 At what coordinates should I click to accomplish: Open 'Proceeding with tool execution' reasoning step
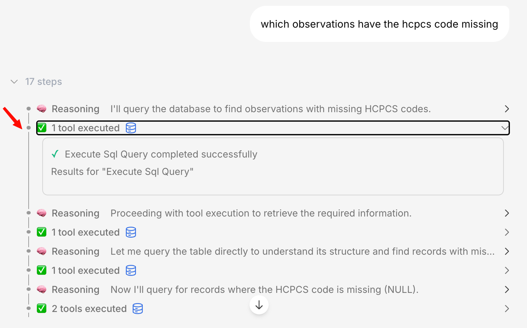507,213
